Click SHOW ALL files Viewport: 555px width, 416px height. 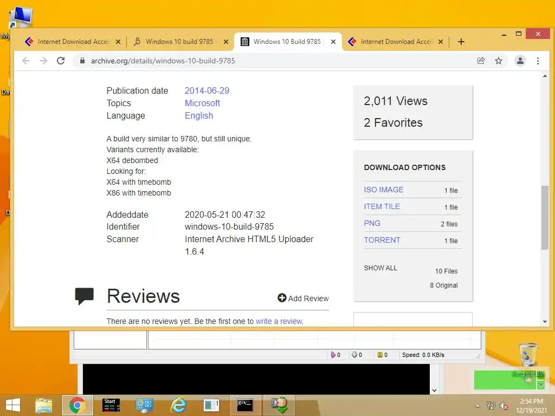pyautogui.click(x=380, y=268)
